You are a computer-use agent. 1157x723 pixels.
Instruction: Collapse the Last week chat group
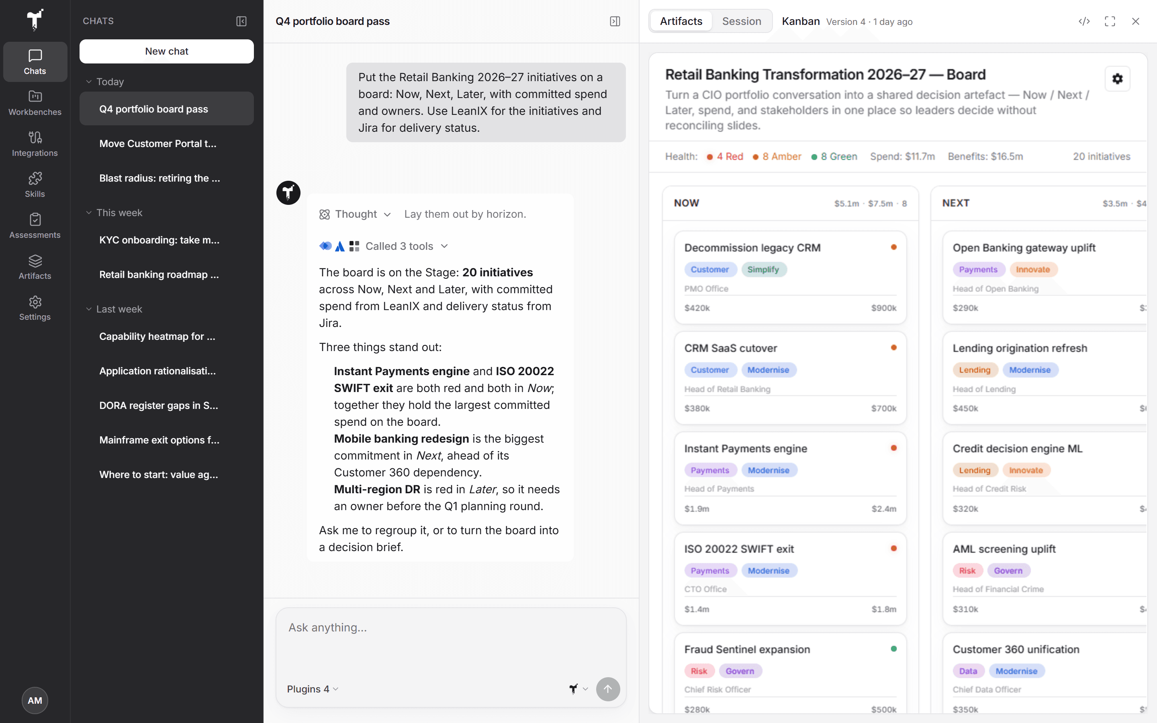click(114, 309)
